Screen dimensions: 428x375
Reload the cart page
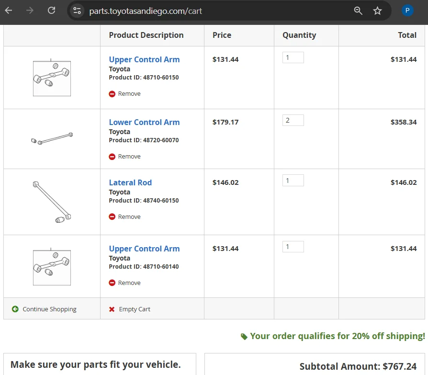[51, 11]
